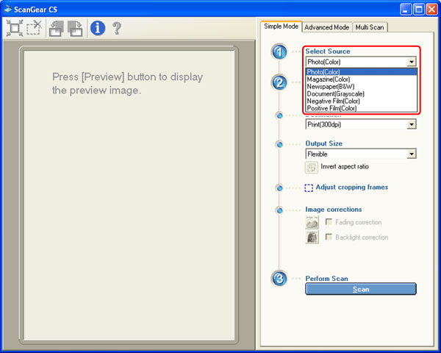The width and height of the screenshot is (441, 353).
Task: Close the ScanGear CS window
Action: pyautogui.click(x=431, y=10)
